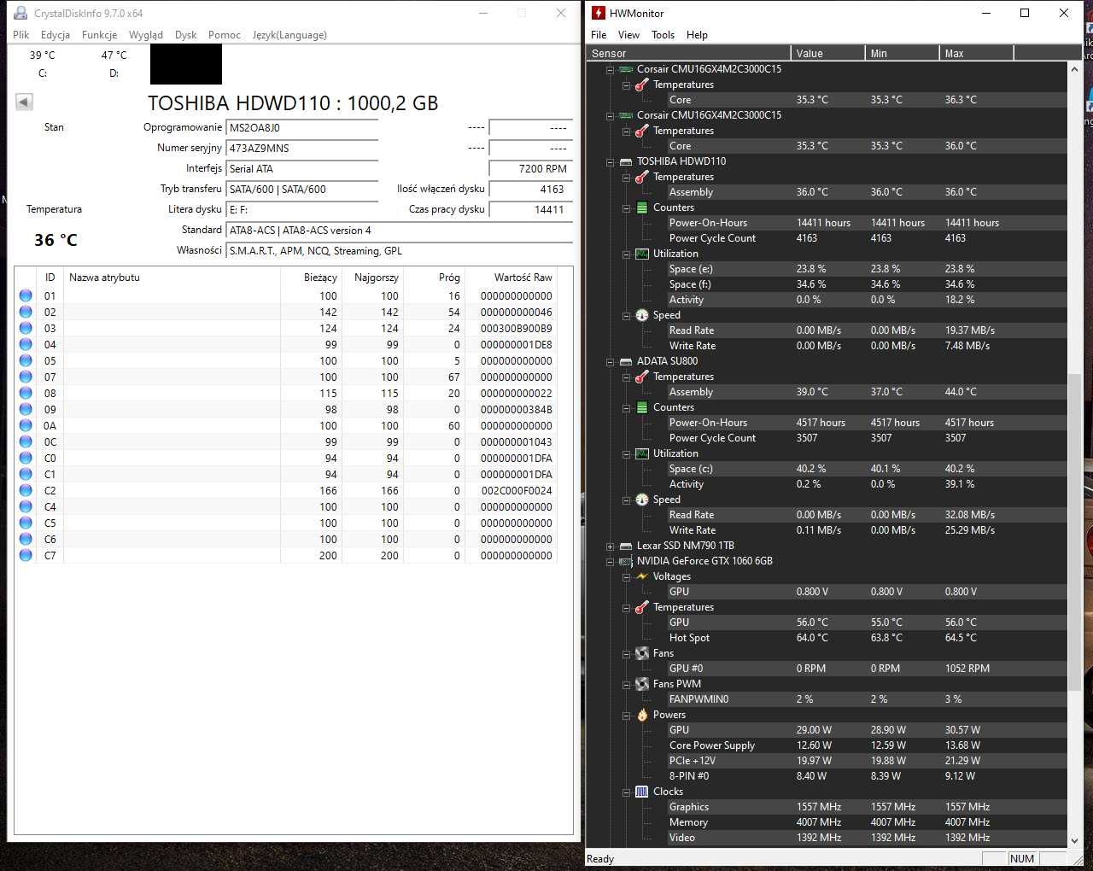1093x871 pixels.
Task: Click the HWMonitor vertical scrollbar thumb
Action: [1074, 533]
